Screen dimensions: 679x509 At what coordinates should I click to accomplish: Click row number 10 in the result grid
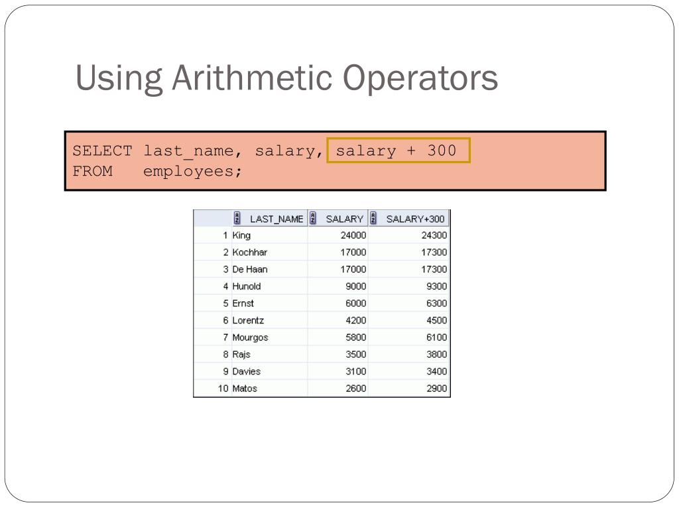coord(223,388)
